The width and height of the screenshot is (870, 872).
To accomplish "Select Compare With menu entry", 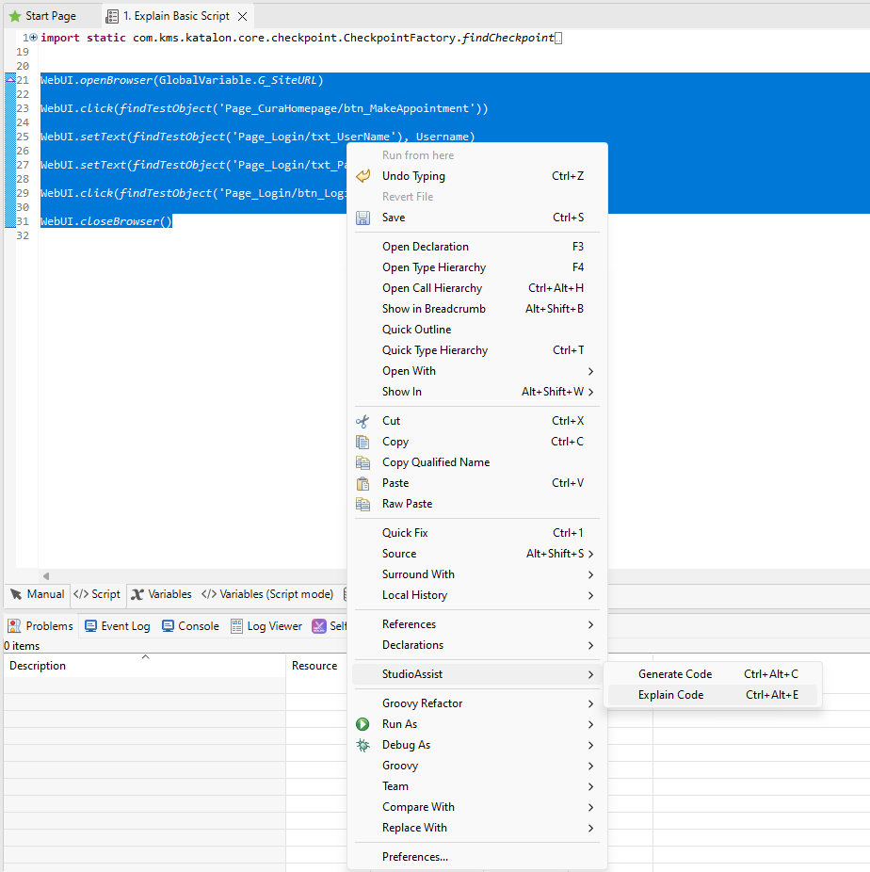I will point(476,807).
